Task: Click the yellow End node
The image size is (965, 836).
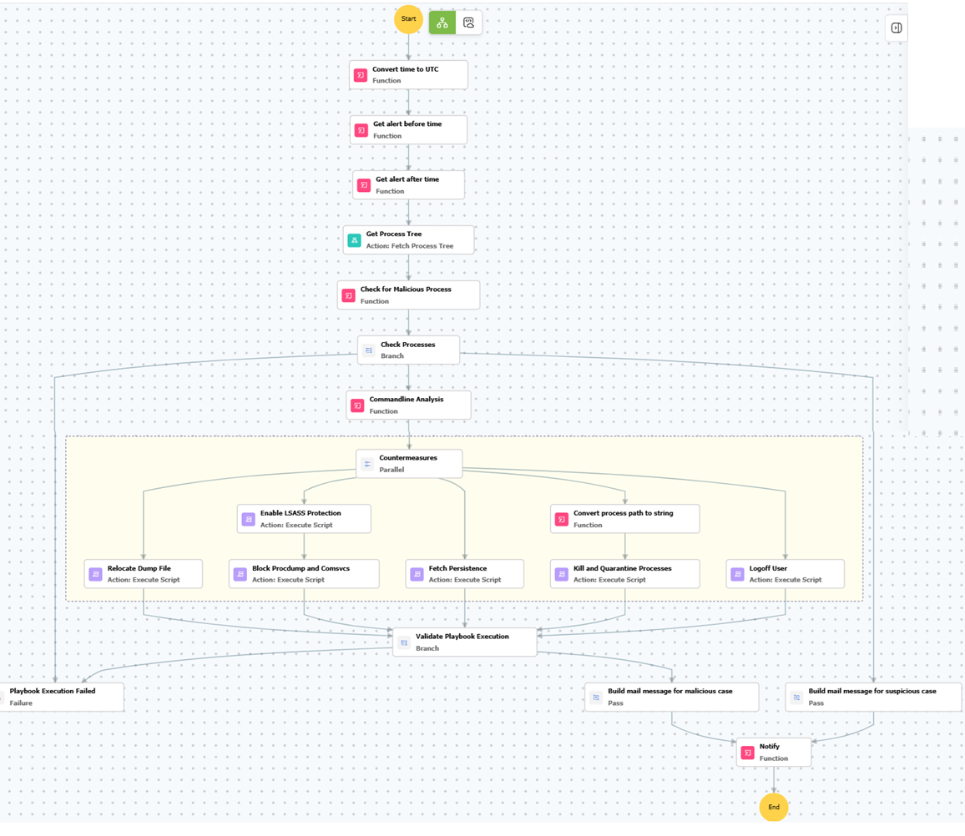Action: click(774, 807)
